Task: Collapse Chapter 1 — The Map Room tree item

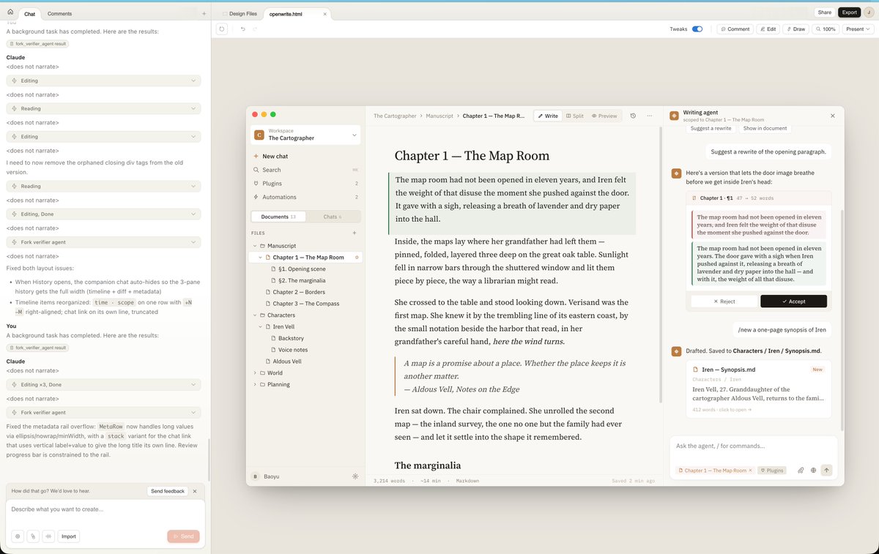Action: coord(260,258)
